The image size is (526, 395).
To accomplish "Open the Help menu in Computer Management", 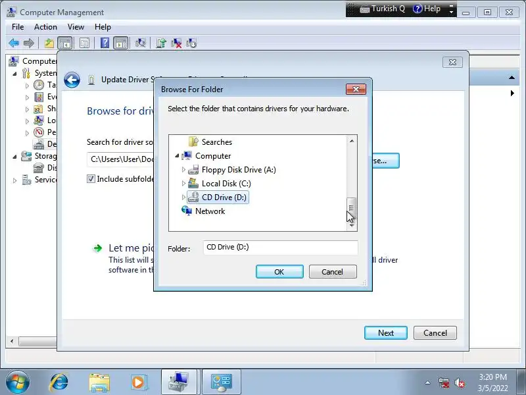I will (103, 27).
